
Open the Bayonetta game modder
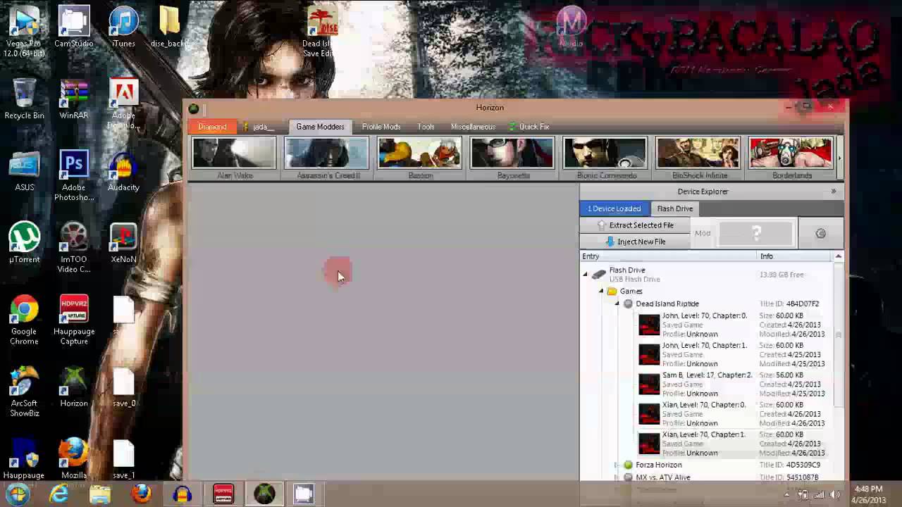513,158
